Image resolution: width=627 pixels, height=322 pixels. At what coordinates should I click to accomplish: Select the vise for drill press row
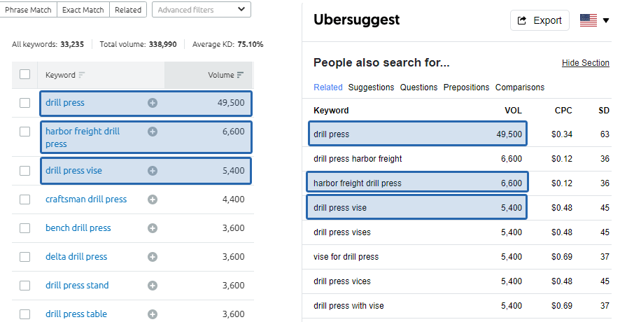(x=457, y=257)
